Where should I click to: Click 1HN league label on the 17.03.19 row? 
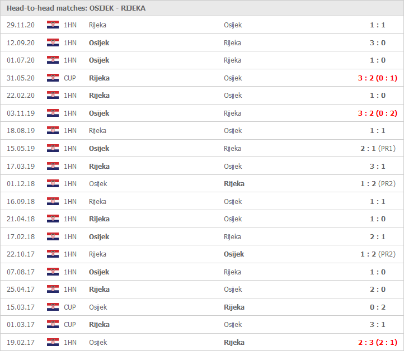70,166
